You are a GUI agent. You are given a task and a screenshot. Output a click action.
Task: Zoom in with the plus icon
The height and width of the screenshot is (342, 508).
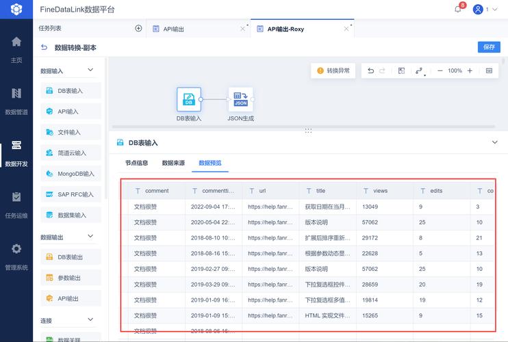470,70
